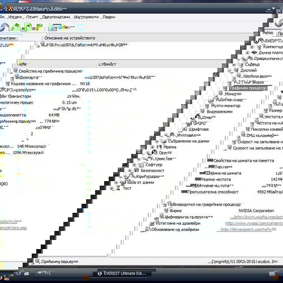This screenshot has height=283, width=283.
Task: Click the Безопасност shield icon
Action: (x=136, y=170)
